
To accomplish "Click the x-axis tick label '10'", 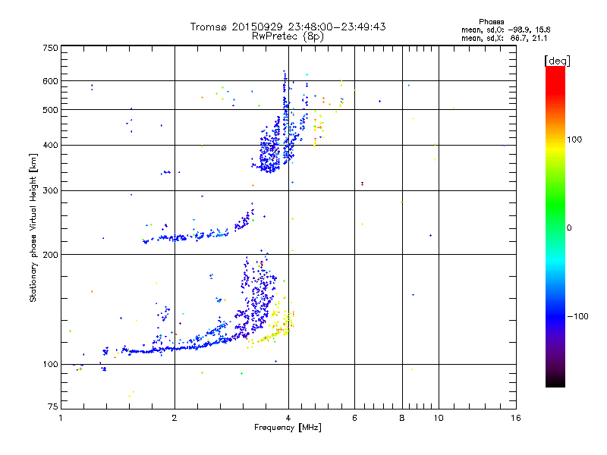I will click(439, 418).
